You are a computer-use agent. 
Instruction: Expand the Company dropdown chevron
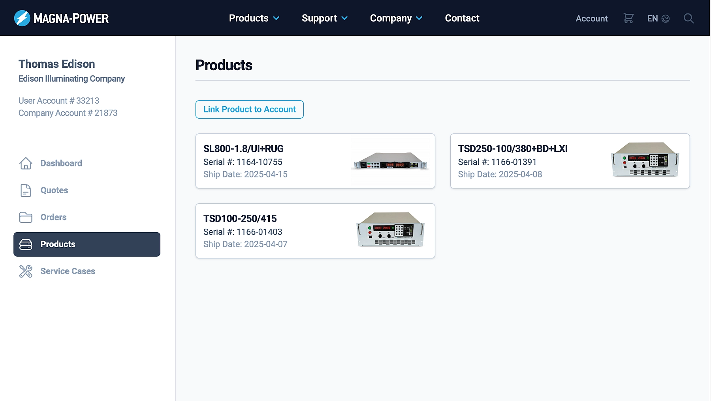pyautogui.click(x=419, y=18)
